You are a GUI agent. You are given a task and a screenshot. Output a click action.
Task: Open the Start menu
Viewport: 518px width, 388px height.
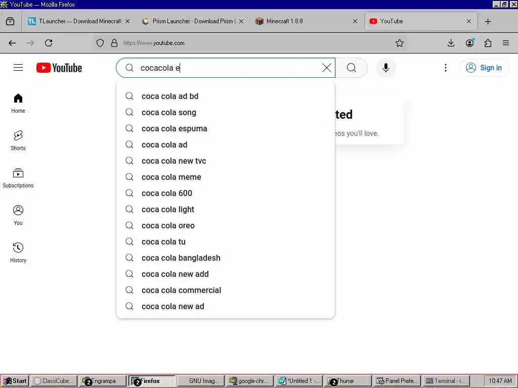[15, 381]
